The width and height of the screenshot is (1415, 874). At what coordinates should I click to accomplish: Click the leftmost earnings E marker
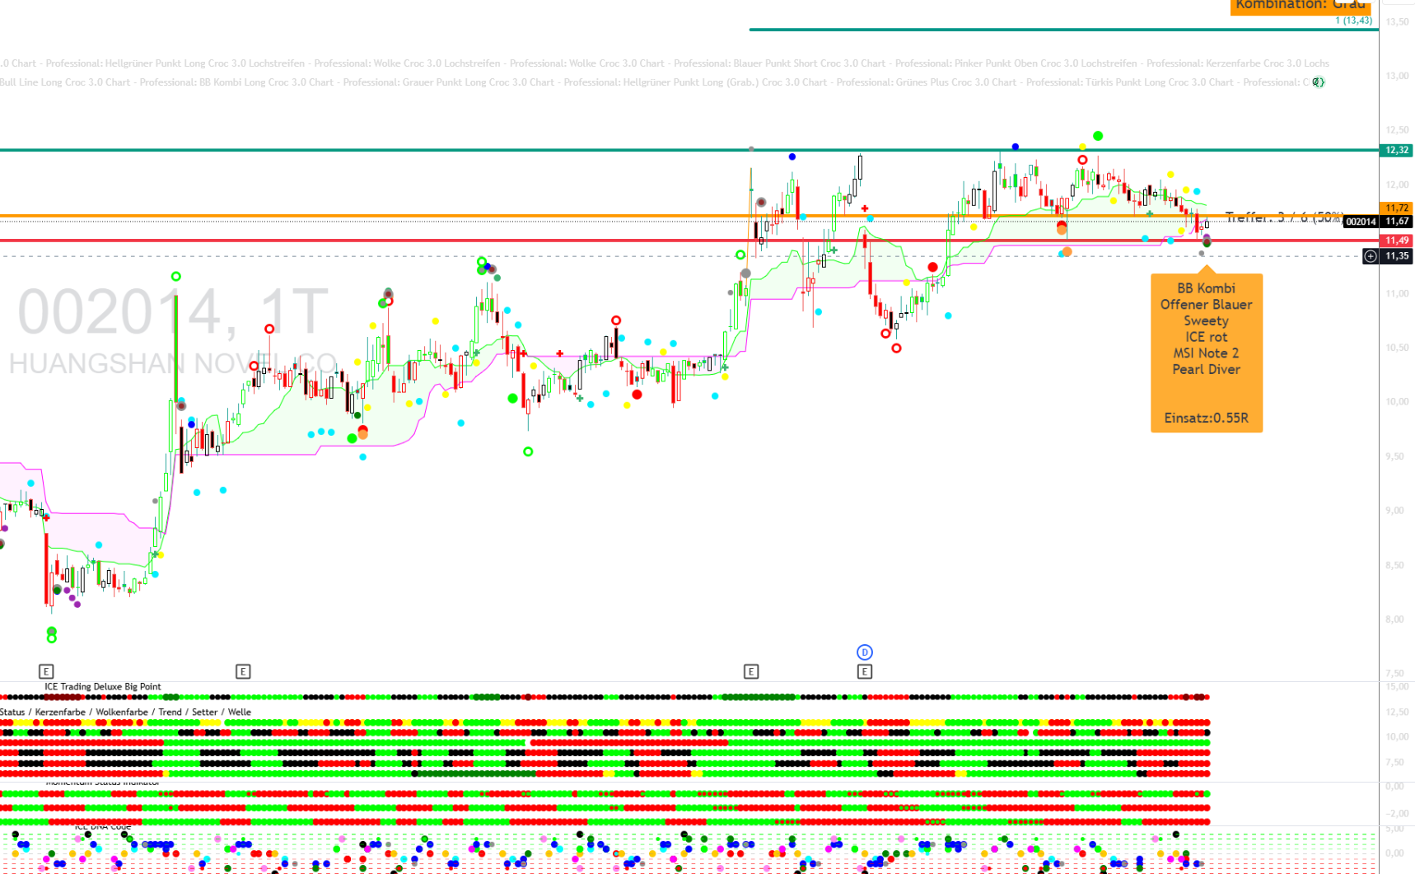46,671
